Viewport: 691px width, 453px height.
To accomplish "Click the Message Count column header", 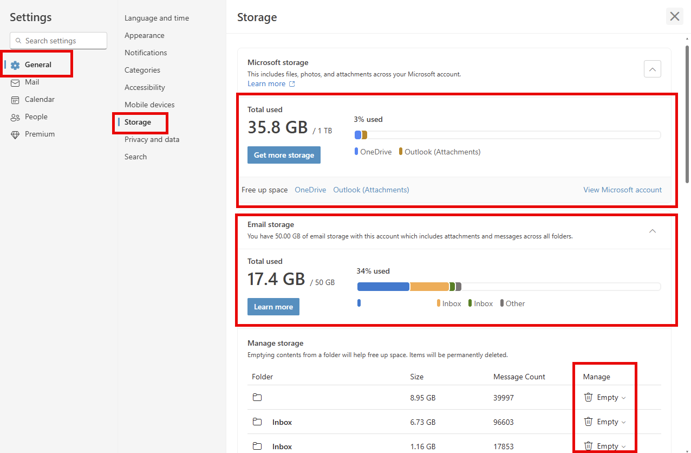I will point(519,377).
